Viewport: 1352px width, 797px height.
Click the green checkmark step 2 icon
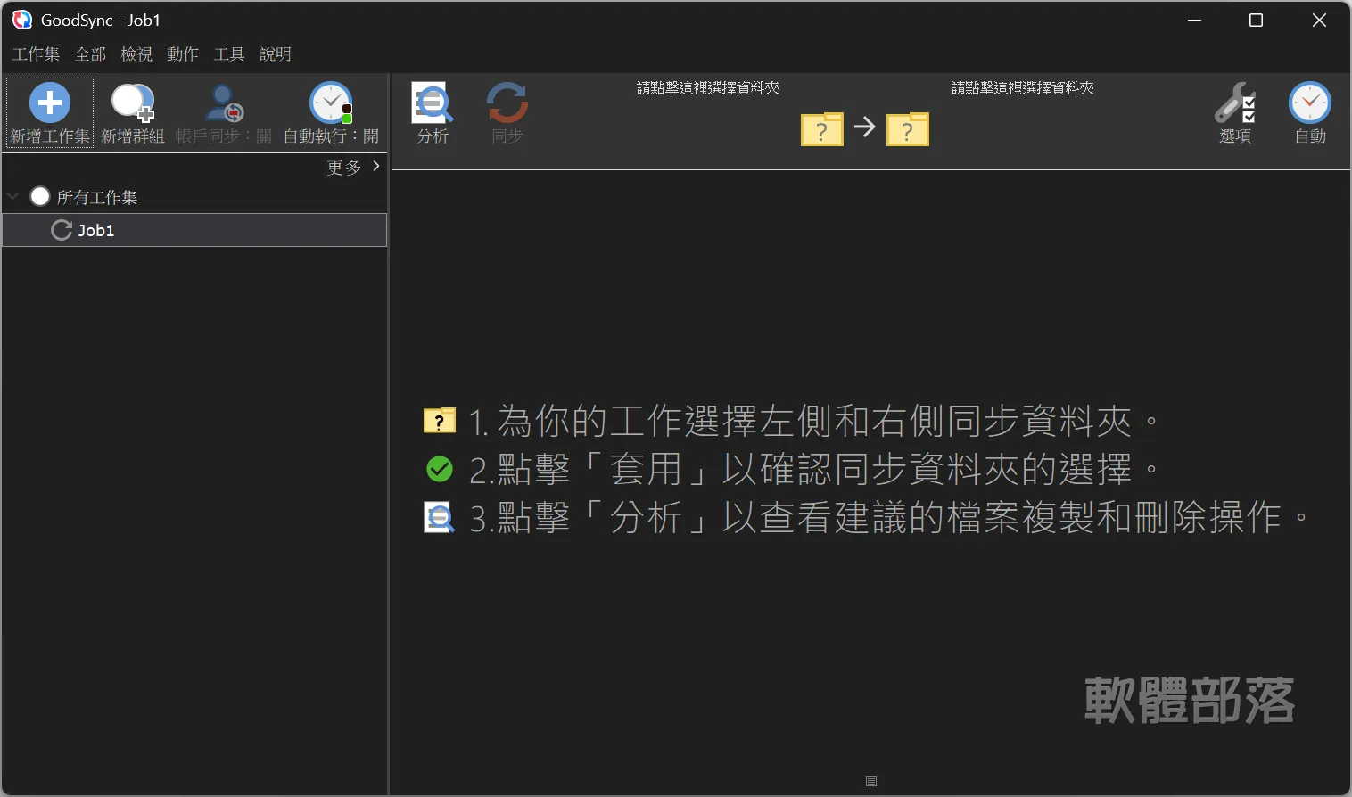(440, 469)
